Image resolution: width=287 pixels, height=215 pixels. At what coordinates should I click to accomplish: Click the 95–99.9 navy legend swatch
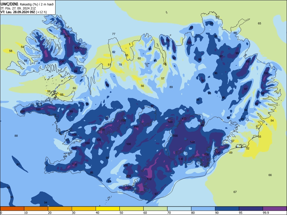[x=251, y=209]
